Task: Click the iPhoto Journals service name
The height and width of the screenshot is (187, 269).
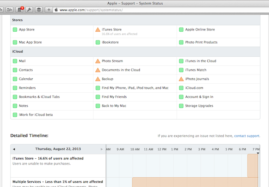Action: [x=197, y=79]
